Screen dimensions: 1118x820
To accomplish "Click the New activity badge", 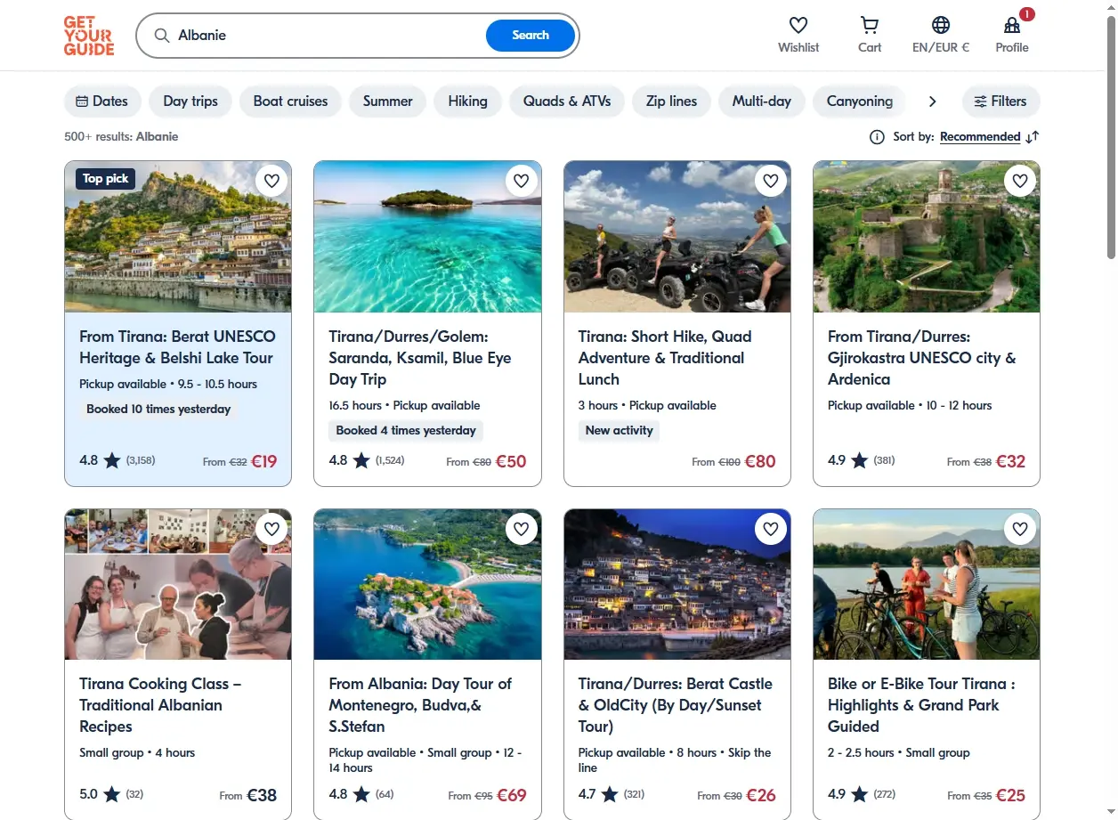I will click(620, 431).
